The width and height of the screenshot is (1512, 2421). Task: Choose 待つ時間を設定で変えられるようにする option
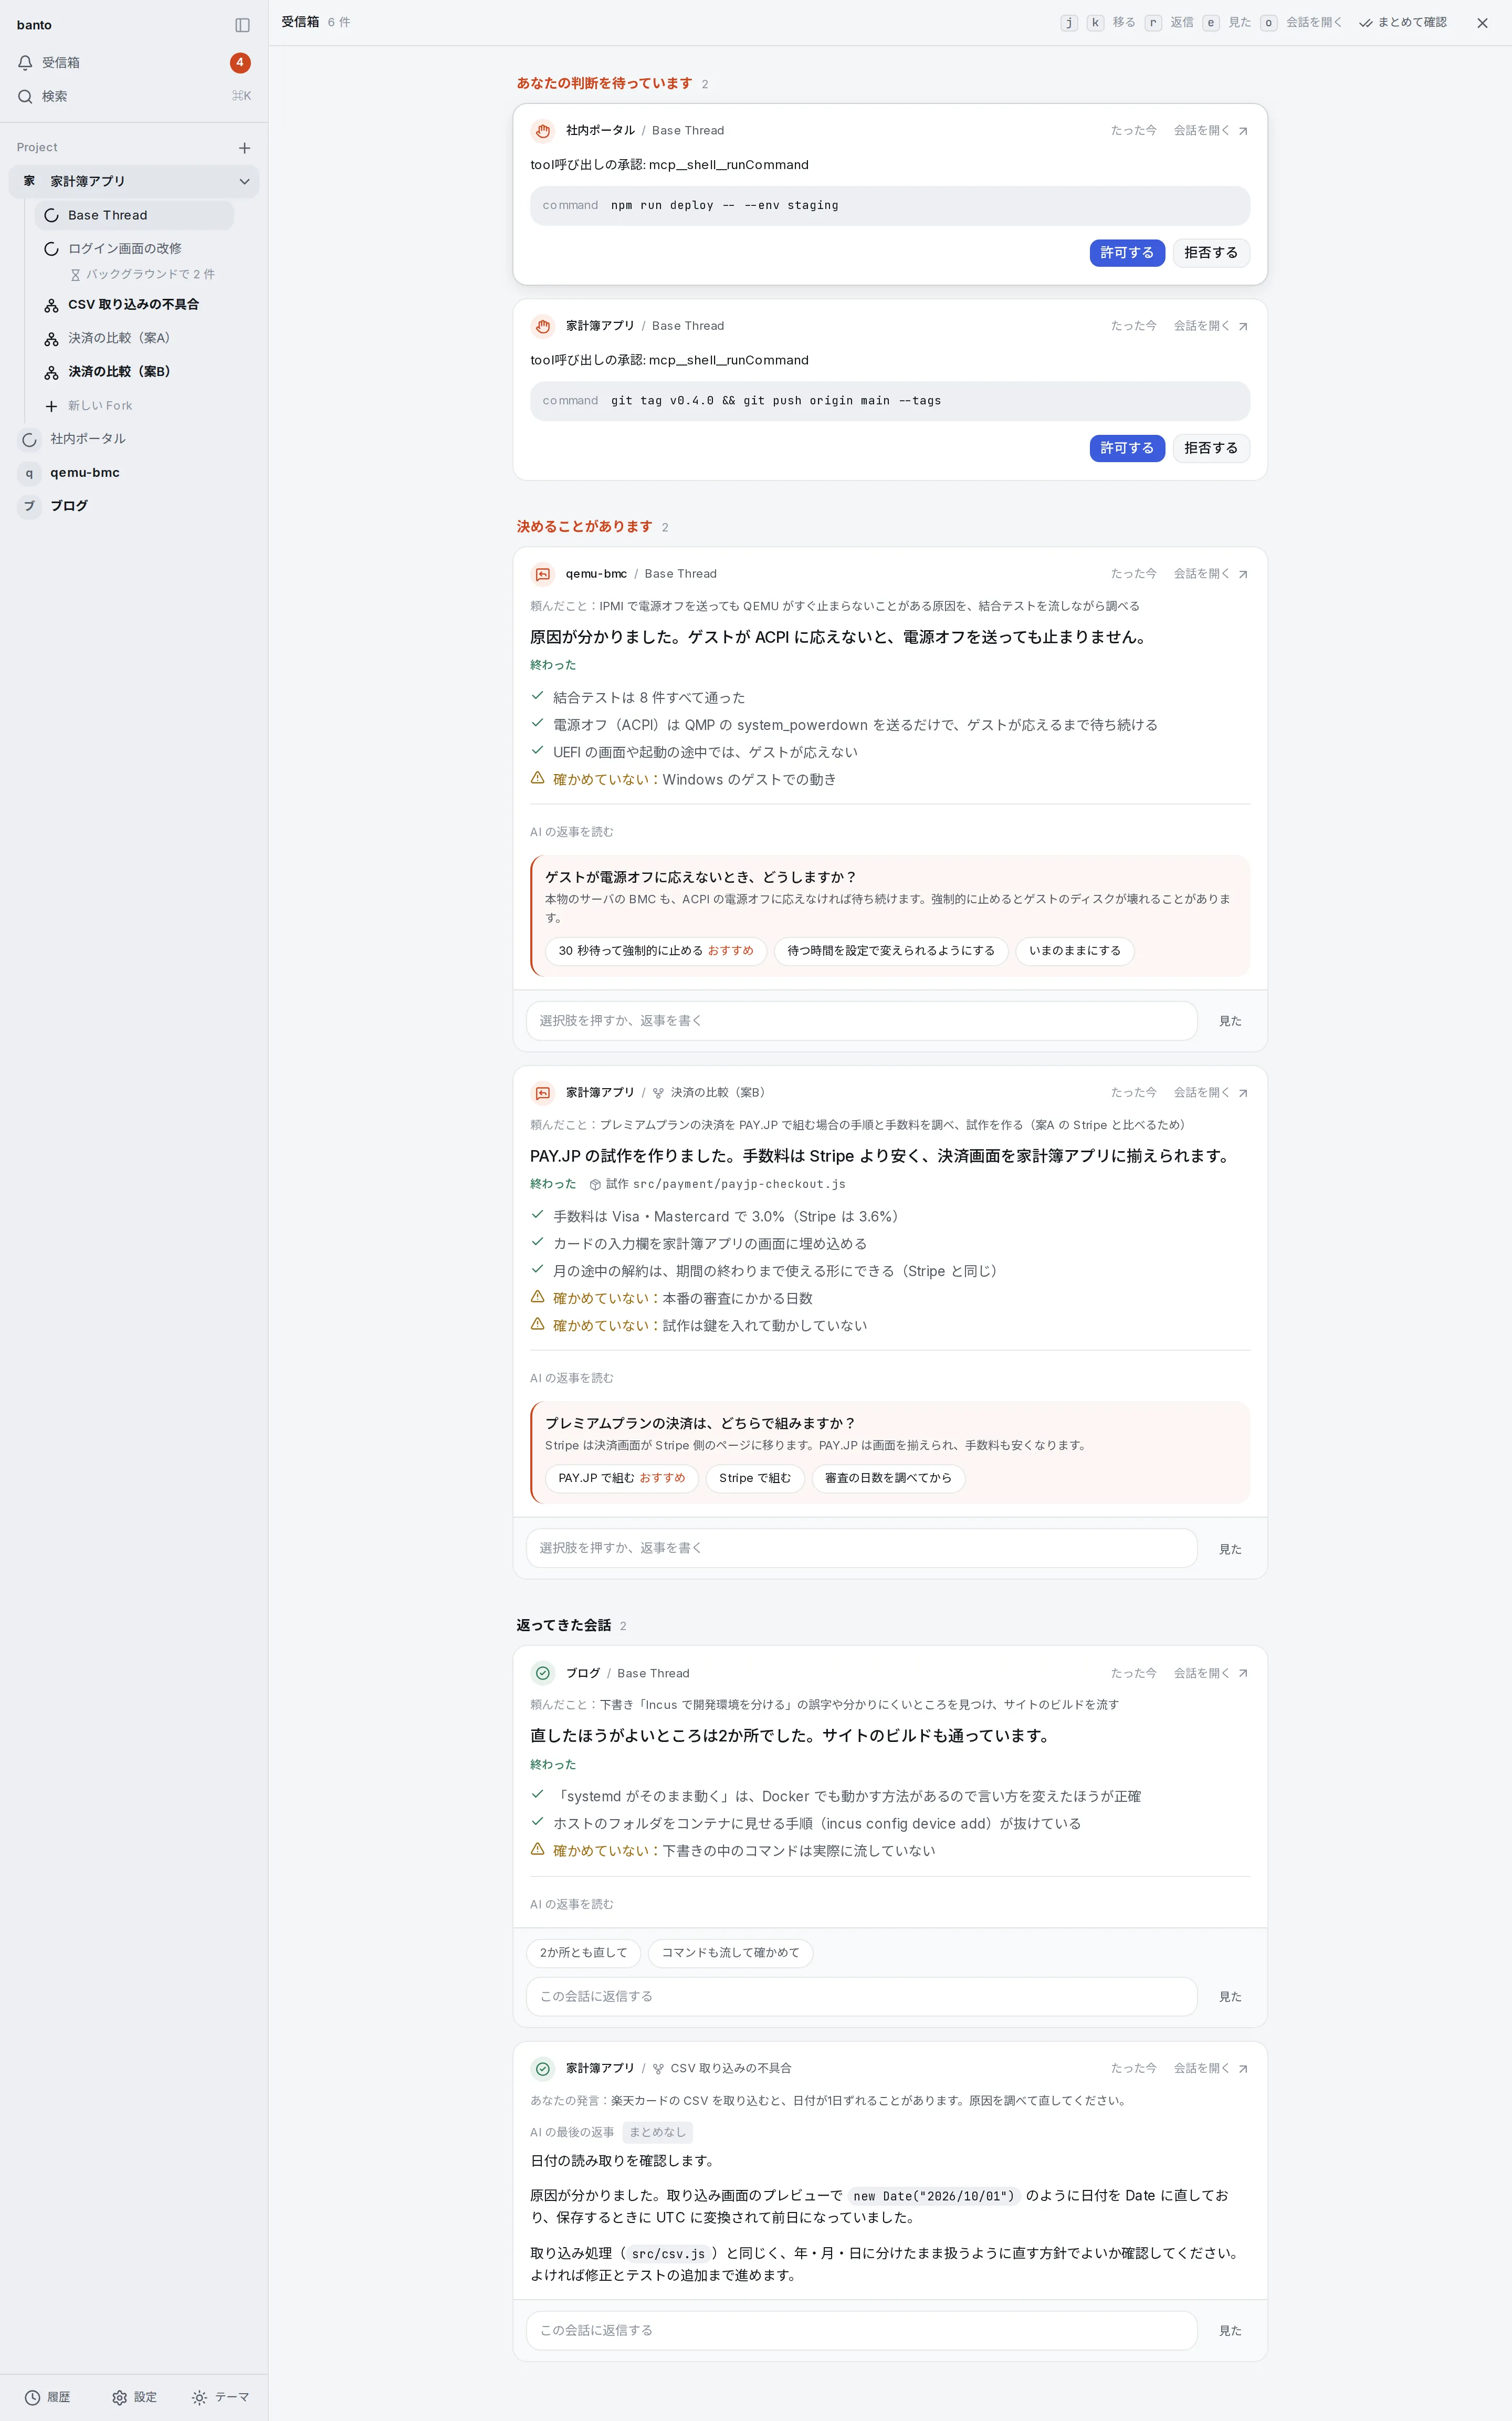point(891,951)
